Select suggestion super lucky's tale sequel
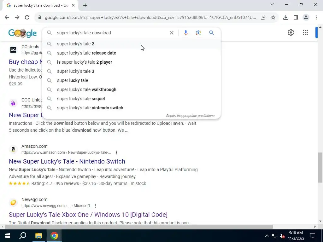This screenshot has height=242, width=323. (132, 99)
